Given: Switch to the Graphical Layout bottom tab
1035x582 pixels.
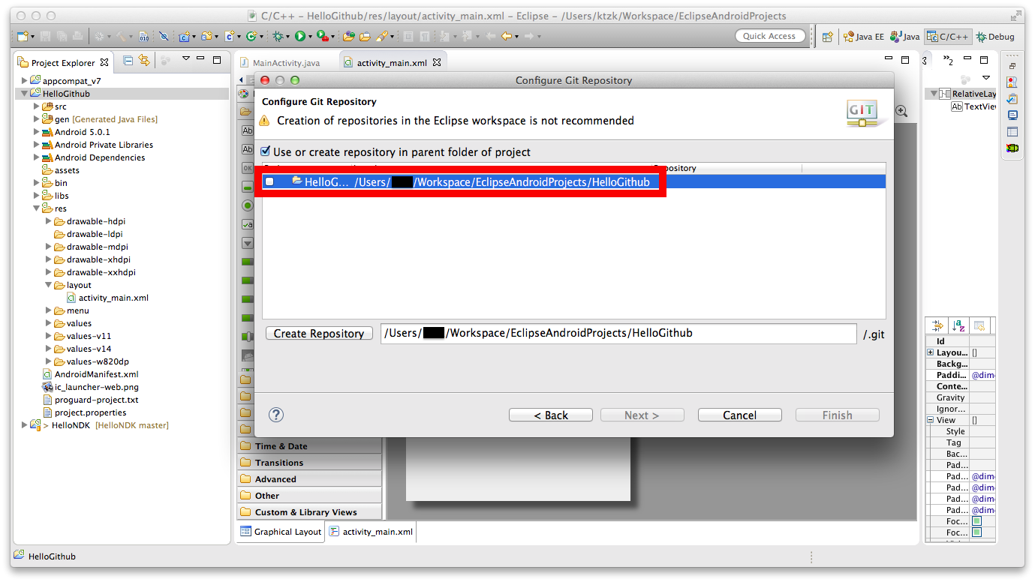Looking at the screenshot, I should coord(281,532).
